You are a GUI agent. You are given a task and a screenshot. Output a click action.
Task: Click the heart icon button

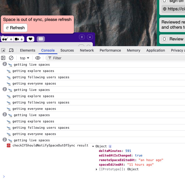31,39
